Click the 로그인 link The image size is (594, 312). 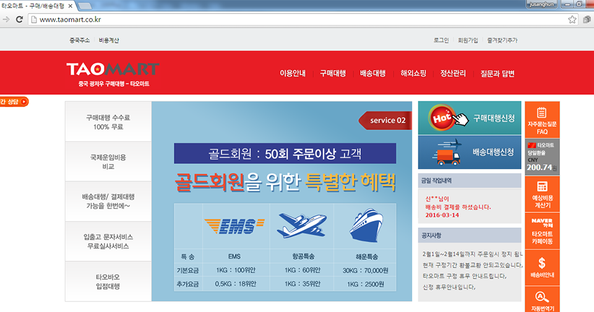pyautogui.click(x=441, y=40)
